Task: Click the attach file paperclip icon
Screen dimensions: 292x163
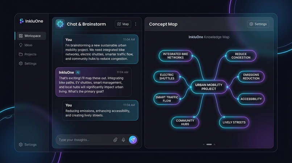Action: point(115,140)
